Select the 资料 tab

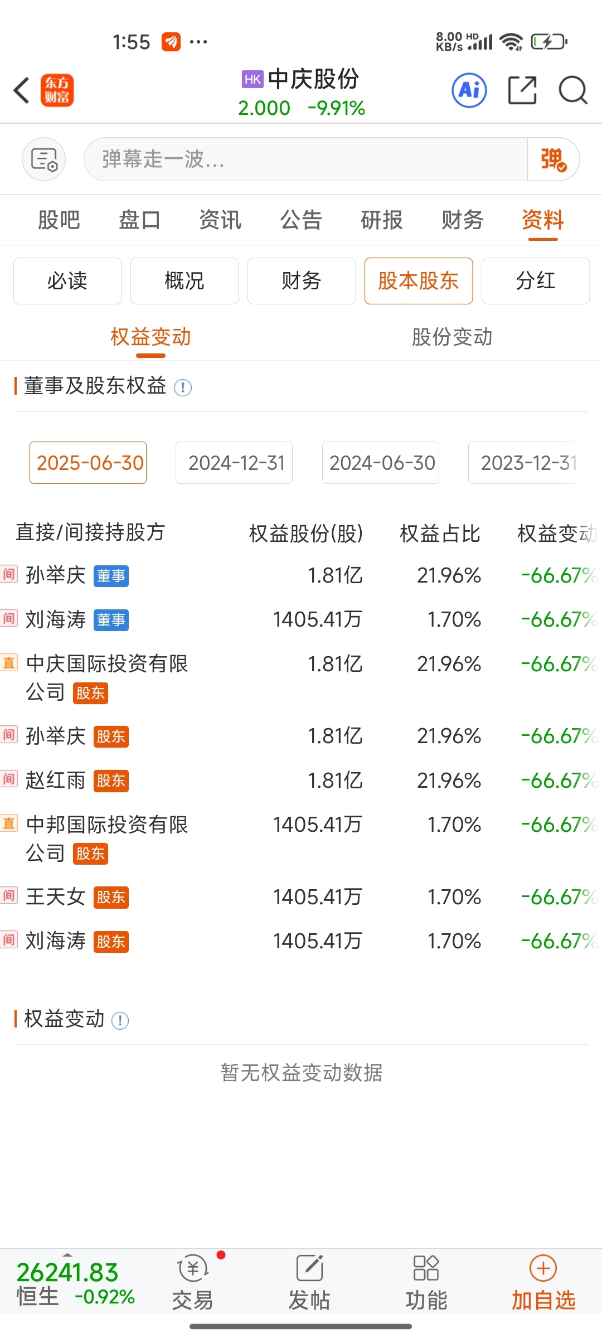tap(543, 220)
